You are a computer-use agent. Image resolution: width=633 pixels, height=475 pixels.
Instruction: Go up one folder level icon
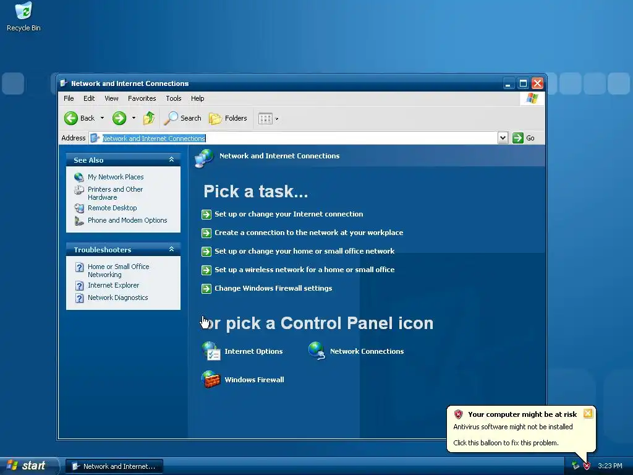[x=149, y=118]
